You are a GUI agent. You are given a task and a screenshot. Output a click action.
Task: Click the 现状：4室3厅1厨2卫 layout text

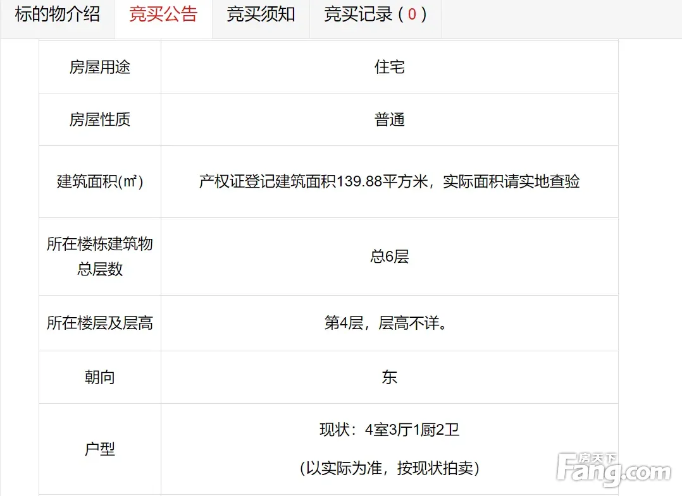(x=389, y=431)
